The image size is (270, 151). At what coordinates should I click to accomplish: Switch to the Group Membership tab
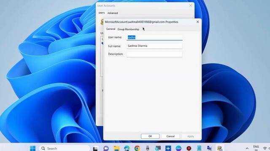tap(128, 29)
